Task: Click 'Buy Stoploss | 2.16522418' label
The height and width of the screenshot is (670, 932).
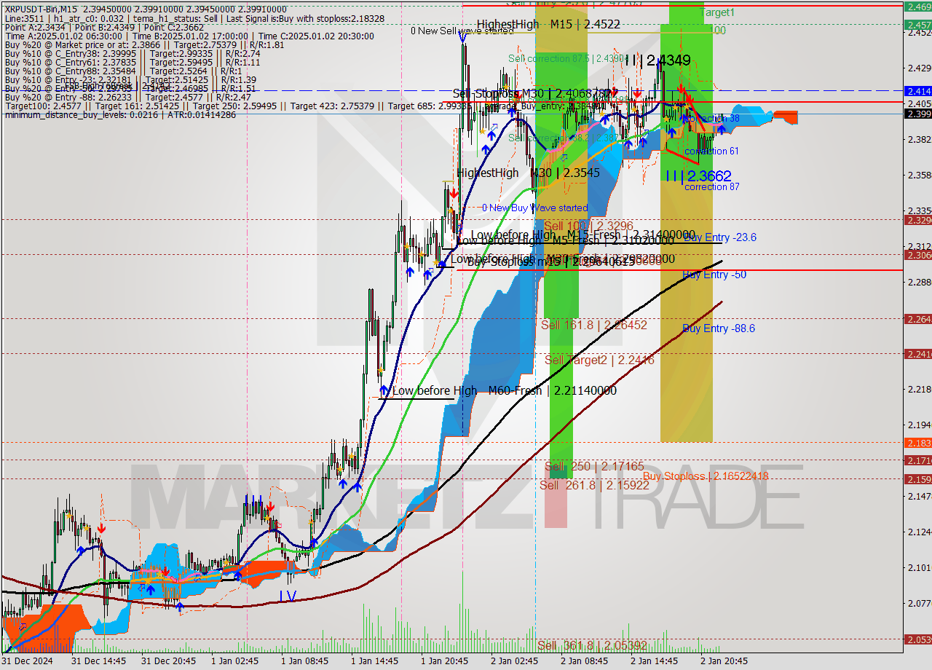Action: pyautogui.click(x=705, y=476)
